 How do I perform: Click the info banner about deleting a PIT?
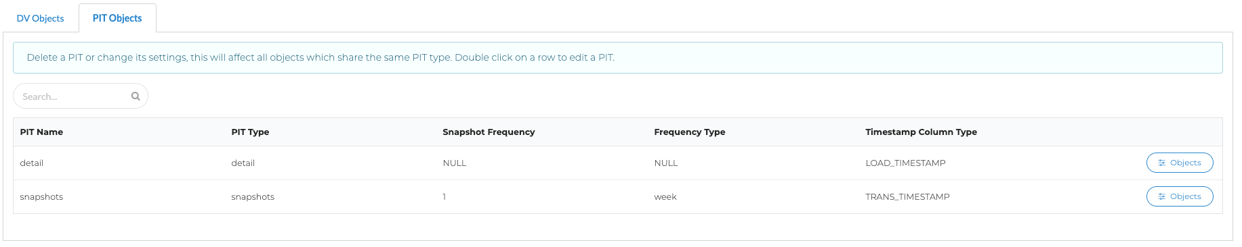pos(617,57)
